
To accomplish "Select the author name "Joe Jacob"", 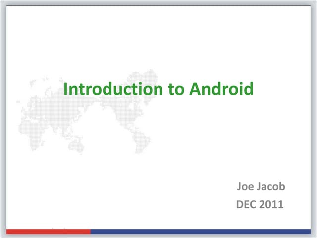I will (x=261, y=187).
